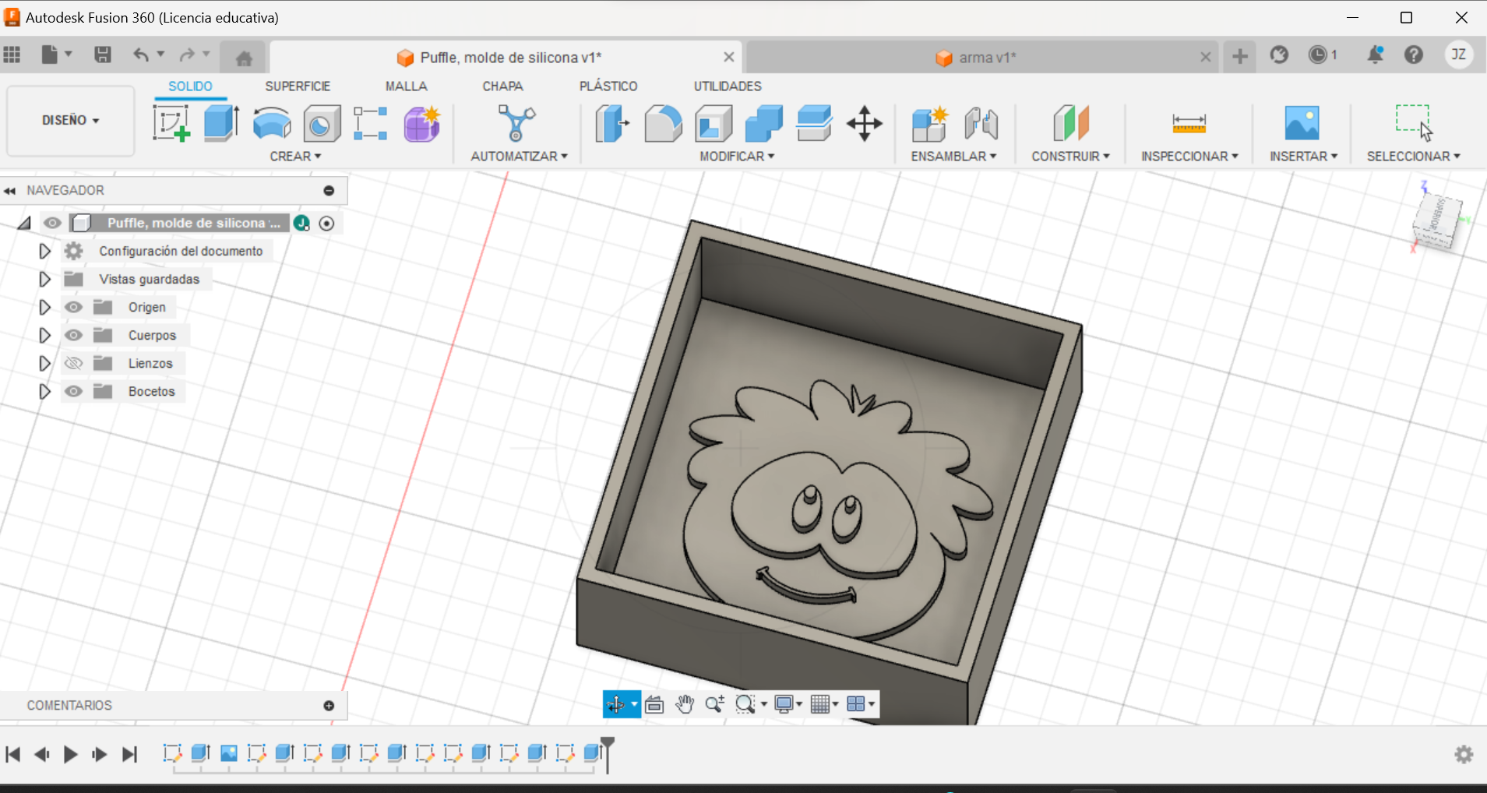This screenshot has width=1487, height=793.
Task: Expand the Cuerpos node
Action: tap(44, 335)
